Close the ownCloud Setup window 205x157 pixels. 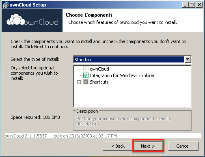pyautogui.click(x=199, y=5)
